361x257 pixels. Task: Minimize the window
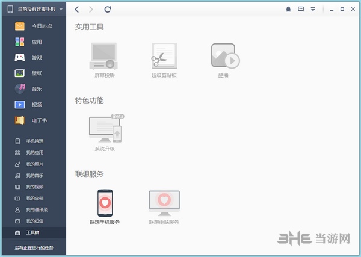pos(332,10)
